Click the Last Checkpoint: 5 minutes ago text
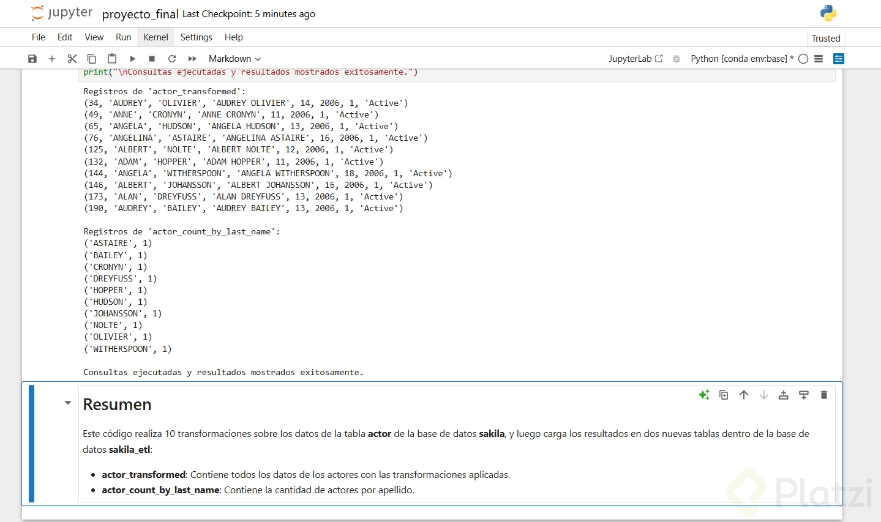This screenshot has height=522, width=881. (x=249, y=14)
